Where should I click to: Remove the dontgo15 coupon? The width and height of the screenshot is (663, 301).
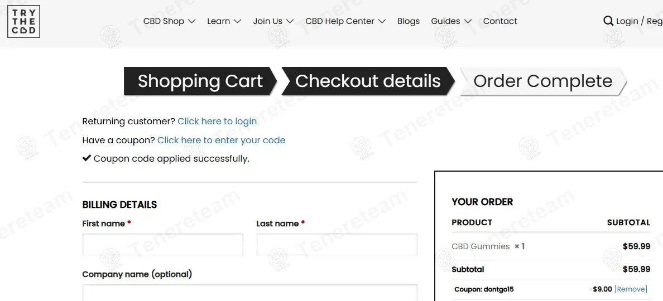tap(631, 289)
